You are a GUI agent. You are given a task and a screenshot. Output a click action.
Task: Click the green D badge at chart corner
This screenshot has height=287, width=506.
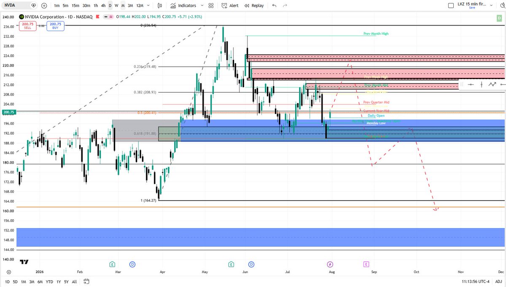click(498, 17)
